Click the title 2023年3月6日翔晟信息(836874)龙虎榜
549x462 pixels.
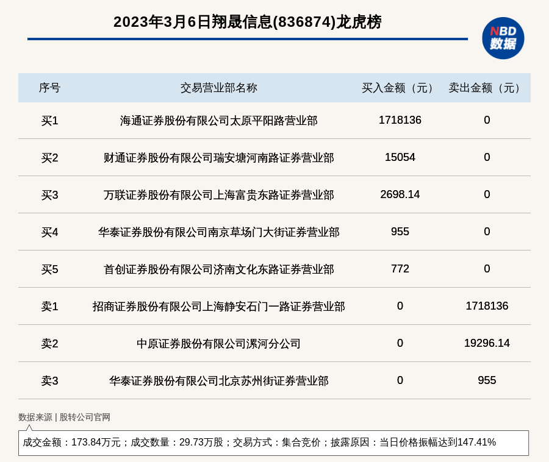click(247, 22)
